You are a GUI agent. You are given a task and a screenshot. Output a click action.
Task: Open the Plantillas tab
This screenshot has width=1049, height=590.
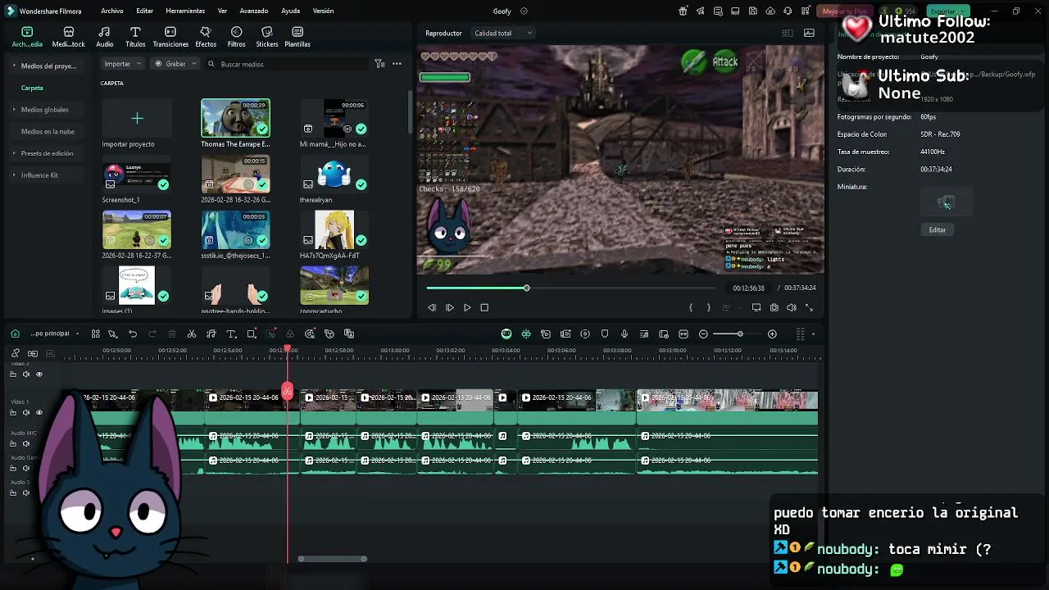pyautogui.click(x=297, y=37)
